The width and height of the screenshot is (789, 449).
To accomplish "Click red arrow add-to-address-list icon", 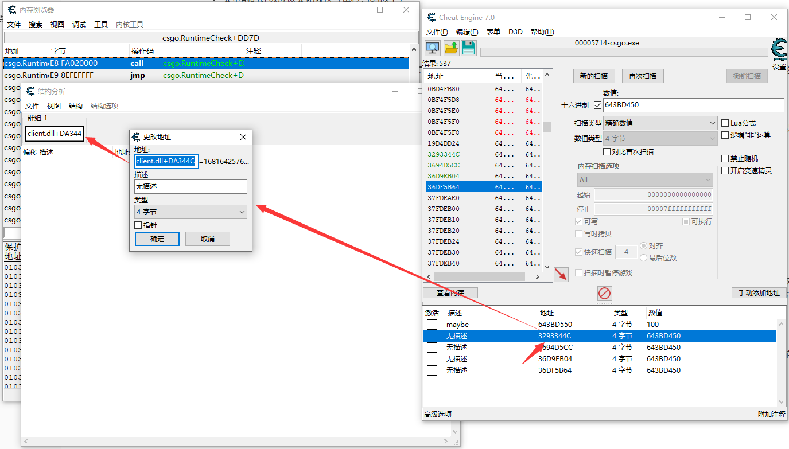I will [561, 274].
